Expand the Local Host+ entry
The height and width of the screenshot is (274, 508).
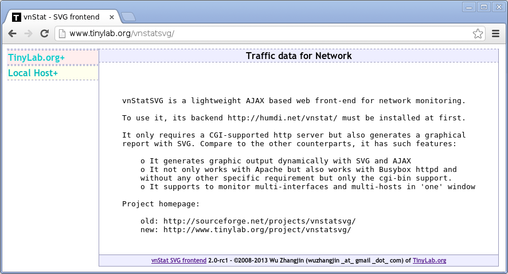click(33, 73)
